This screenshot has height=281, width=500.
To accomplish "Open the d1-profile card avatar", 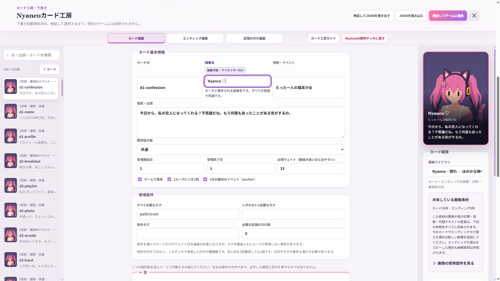I will 11,136.
